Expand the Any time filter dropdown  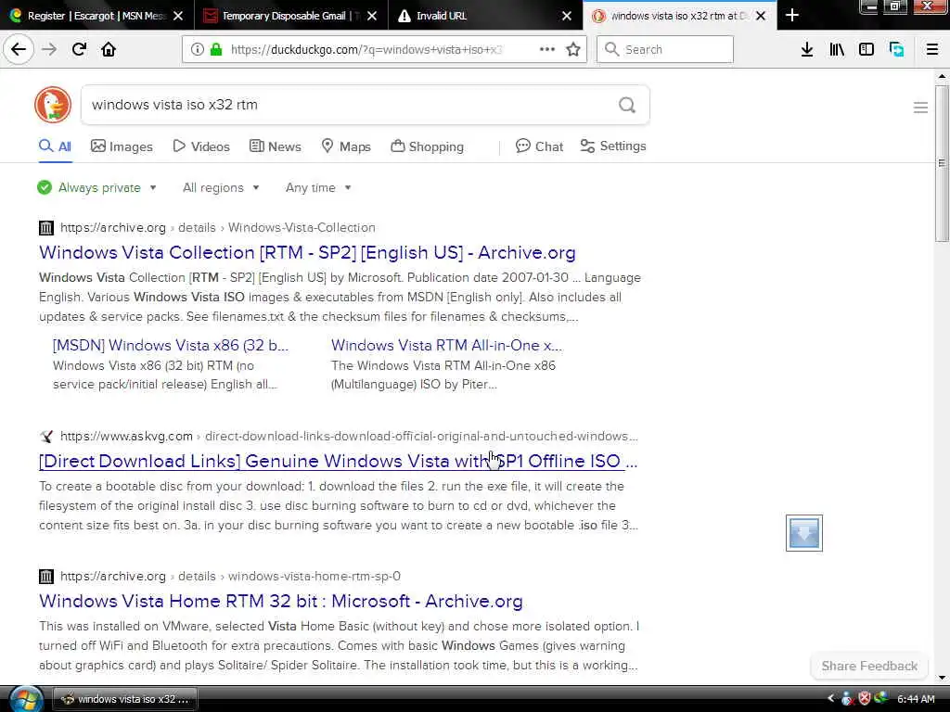point(318,187)
